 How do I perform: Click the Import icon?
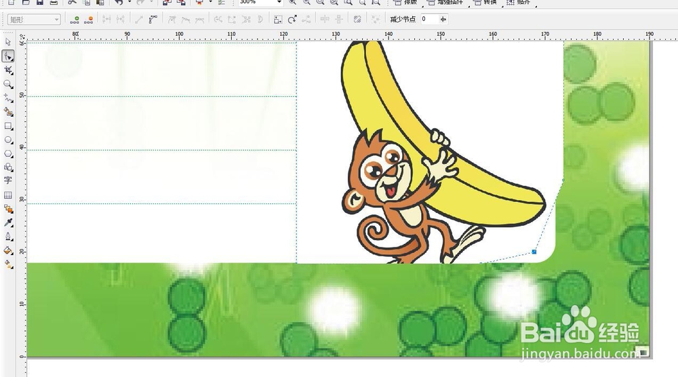point(167,2)
